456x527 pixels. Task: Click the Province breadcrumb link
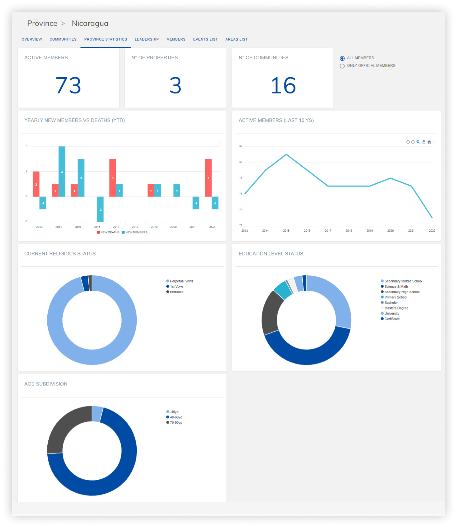42,23
